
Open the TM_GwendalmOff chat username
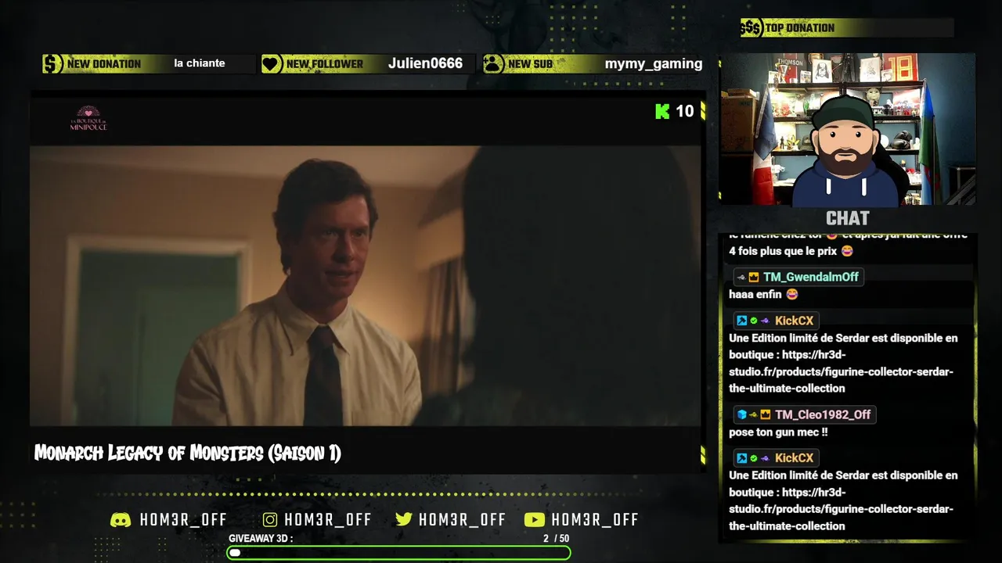coord(811,277)
